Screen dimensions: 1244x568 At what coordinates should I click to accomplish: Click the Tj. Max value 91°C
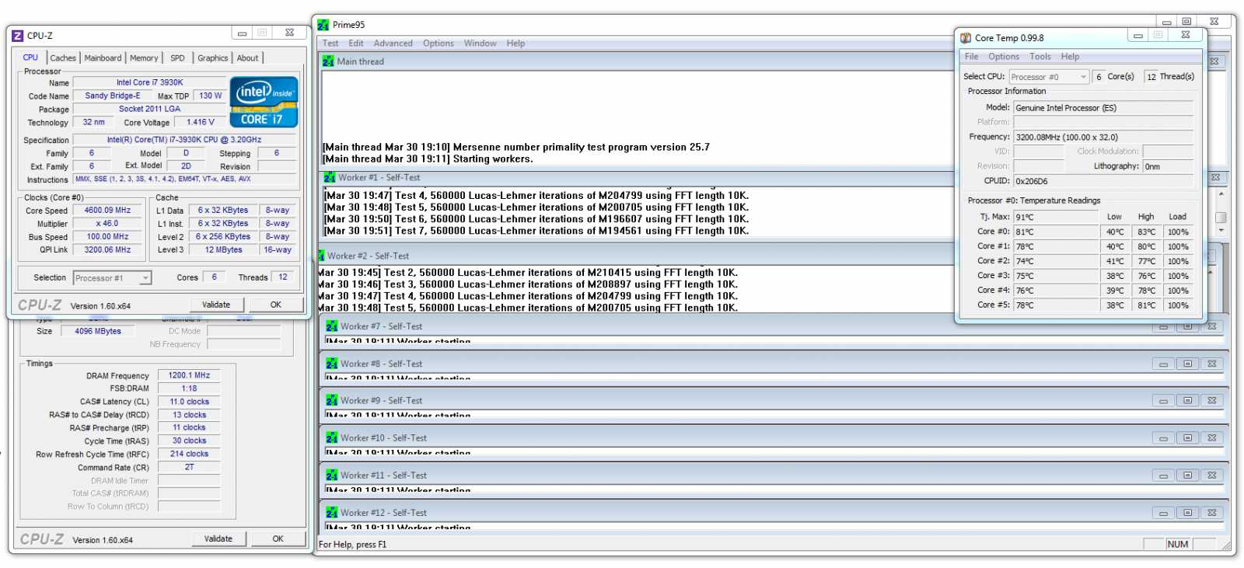(1056, 218)
